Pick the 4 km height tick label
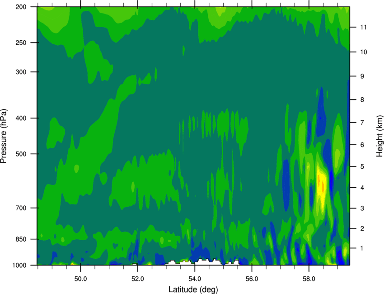Screen dimensions: 384x294 pyautogui.click(x=362, y=188)
